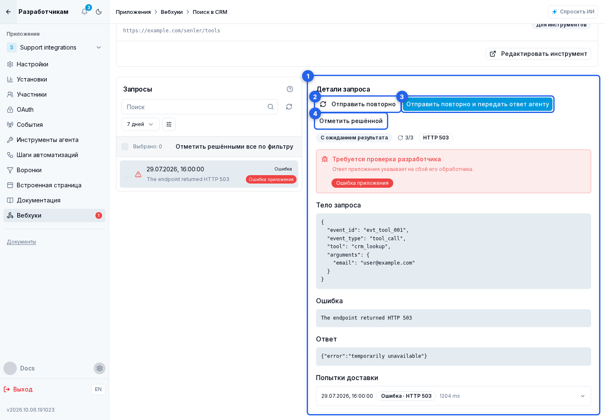Toggle dark mode moon icon
The width and height of the screenshot is (605, 420).
(x=99, y=12)
